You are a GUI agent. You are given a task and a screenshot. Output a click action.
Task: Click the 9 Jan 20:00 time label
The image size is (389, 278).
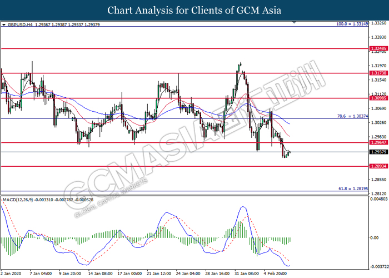[70, 274]
